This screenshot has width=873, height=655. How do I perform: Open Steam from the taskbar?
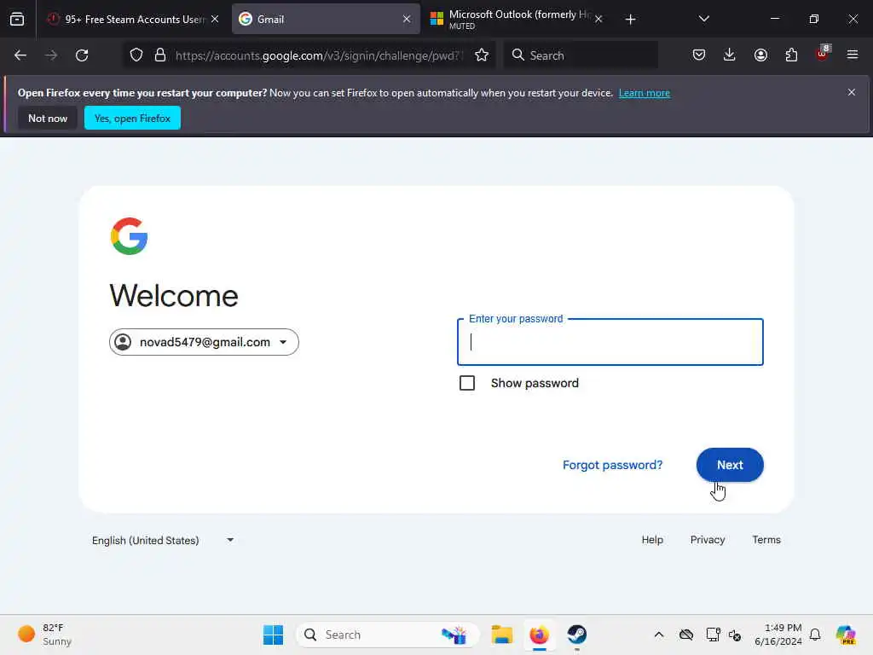(x=577, y=635)
